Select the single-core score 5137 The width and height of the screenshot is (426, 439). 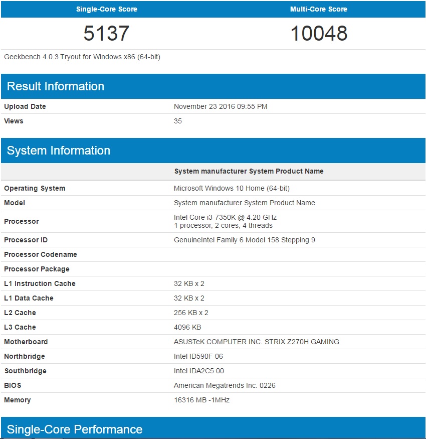coord(106,34)
